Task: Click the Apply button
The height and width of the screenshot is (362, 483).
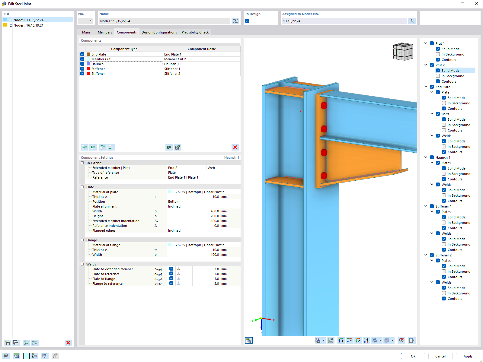Action: tap(467, 356)
